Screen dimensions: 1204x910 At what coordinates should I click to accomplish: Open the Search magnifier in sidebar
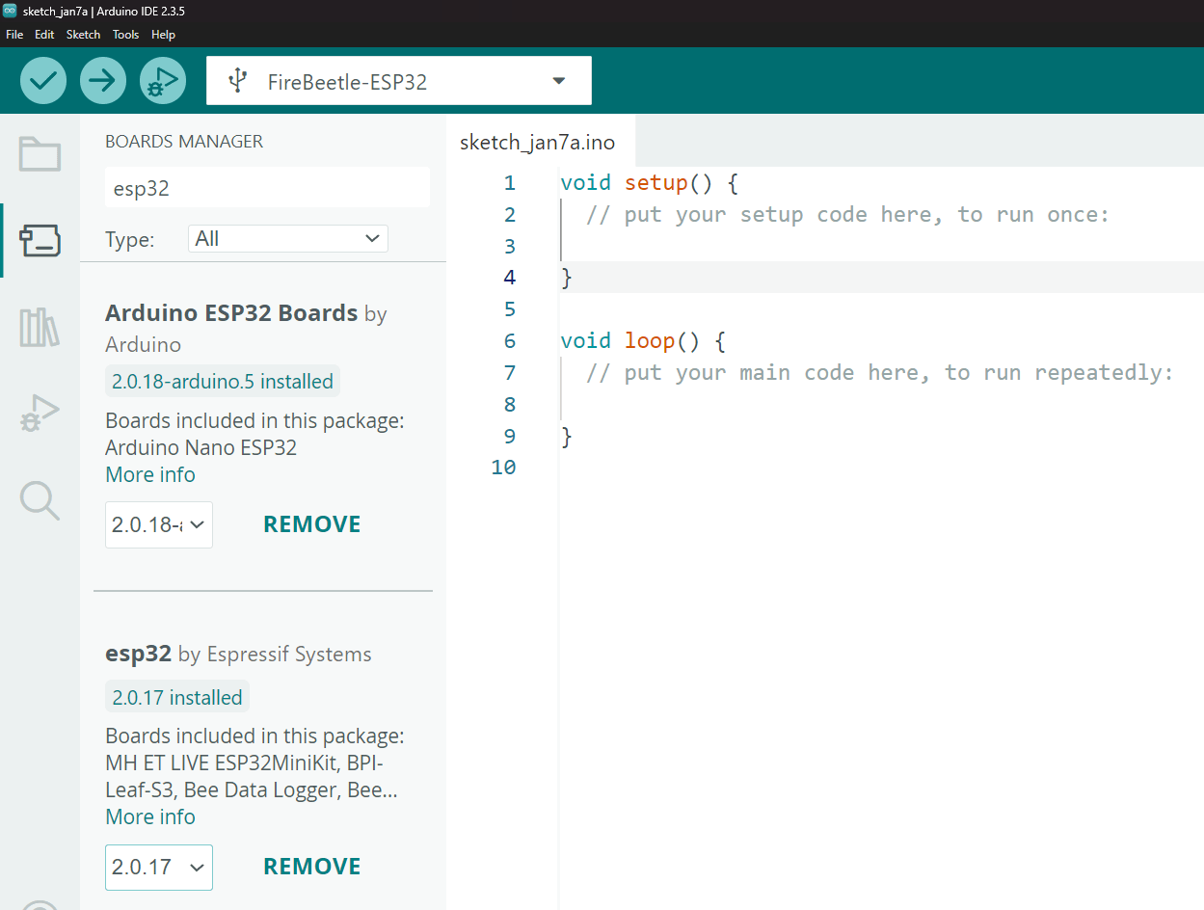(x=40, y=500)
